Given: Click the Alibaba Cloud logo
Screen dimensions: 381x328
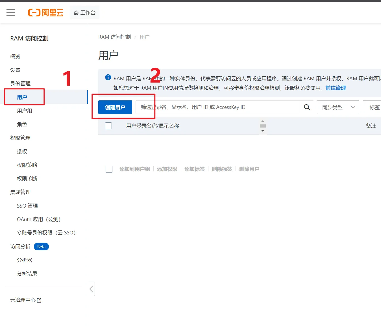Looking at the screenshot, I should [x=46, y=13].
